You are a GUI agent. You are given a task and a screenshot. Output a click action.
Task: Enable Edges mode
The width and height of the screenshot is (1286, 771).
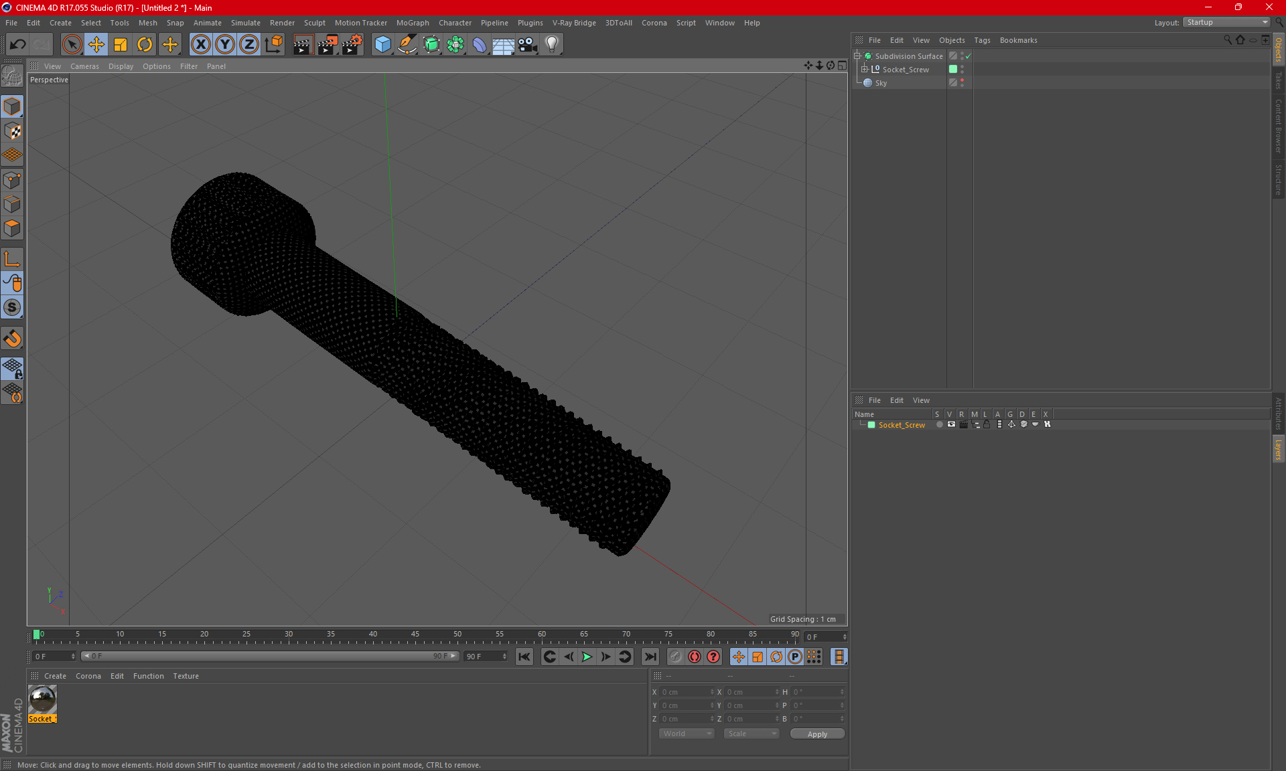(x=12, y=204)
